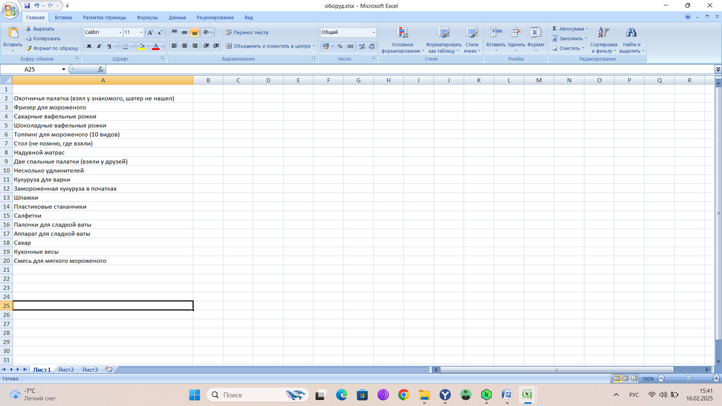
Task: Click the zoom slider handle
Action: point(690,378)
